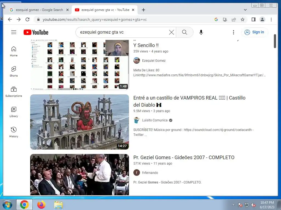
Task: Click the Sign in button
Action: pyautogui.click(x=255, y=32)
